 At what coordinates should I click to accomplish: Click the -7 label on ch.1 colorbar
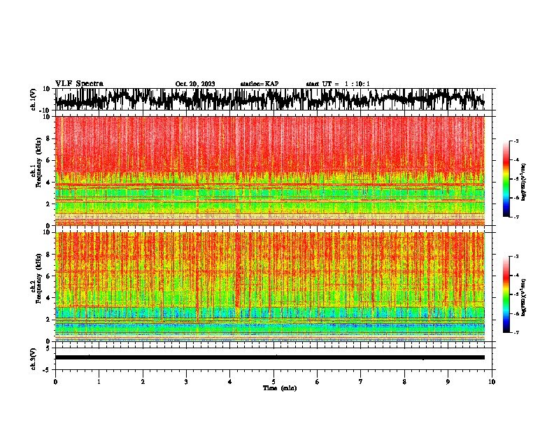516,217
